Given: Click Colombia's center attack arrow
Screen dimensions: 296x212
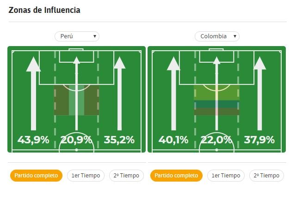Looking at the screenshot, I should [216, 94].
